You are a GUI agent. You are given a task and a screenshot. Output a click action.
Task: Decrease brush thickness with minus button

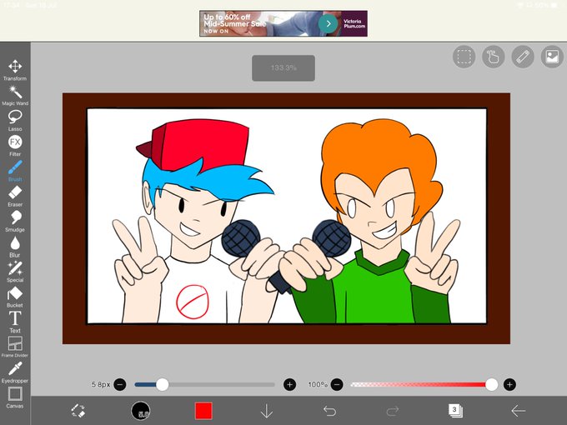click(120, 384)
